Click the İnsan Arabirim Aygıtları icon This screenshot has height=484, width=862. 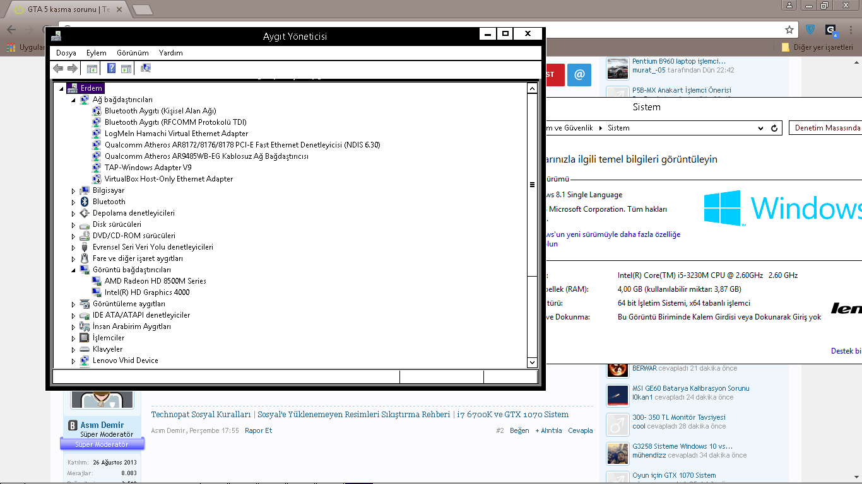(x=85, y=326)
